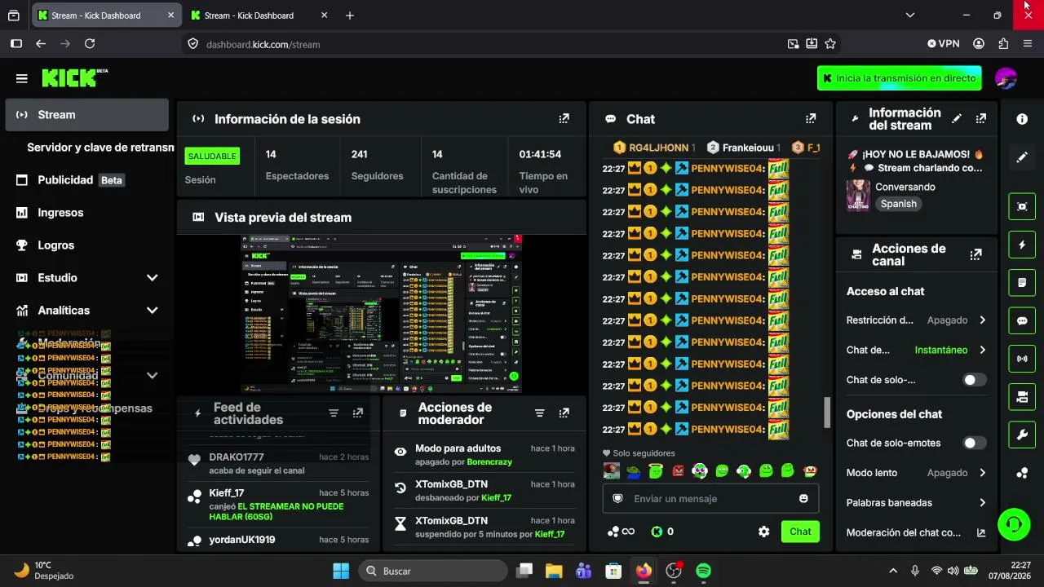Open the user avatar in the top right
This screenshot has width=1044, height=587.
[1006, 78]
